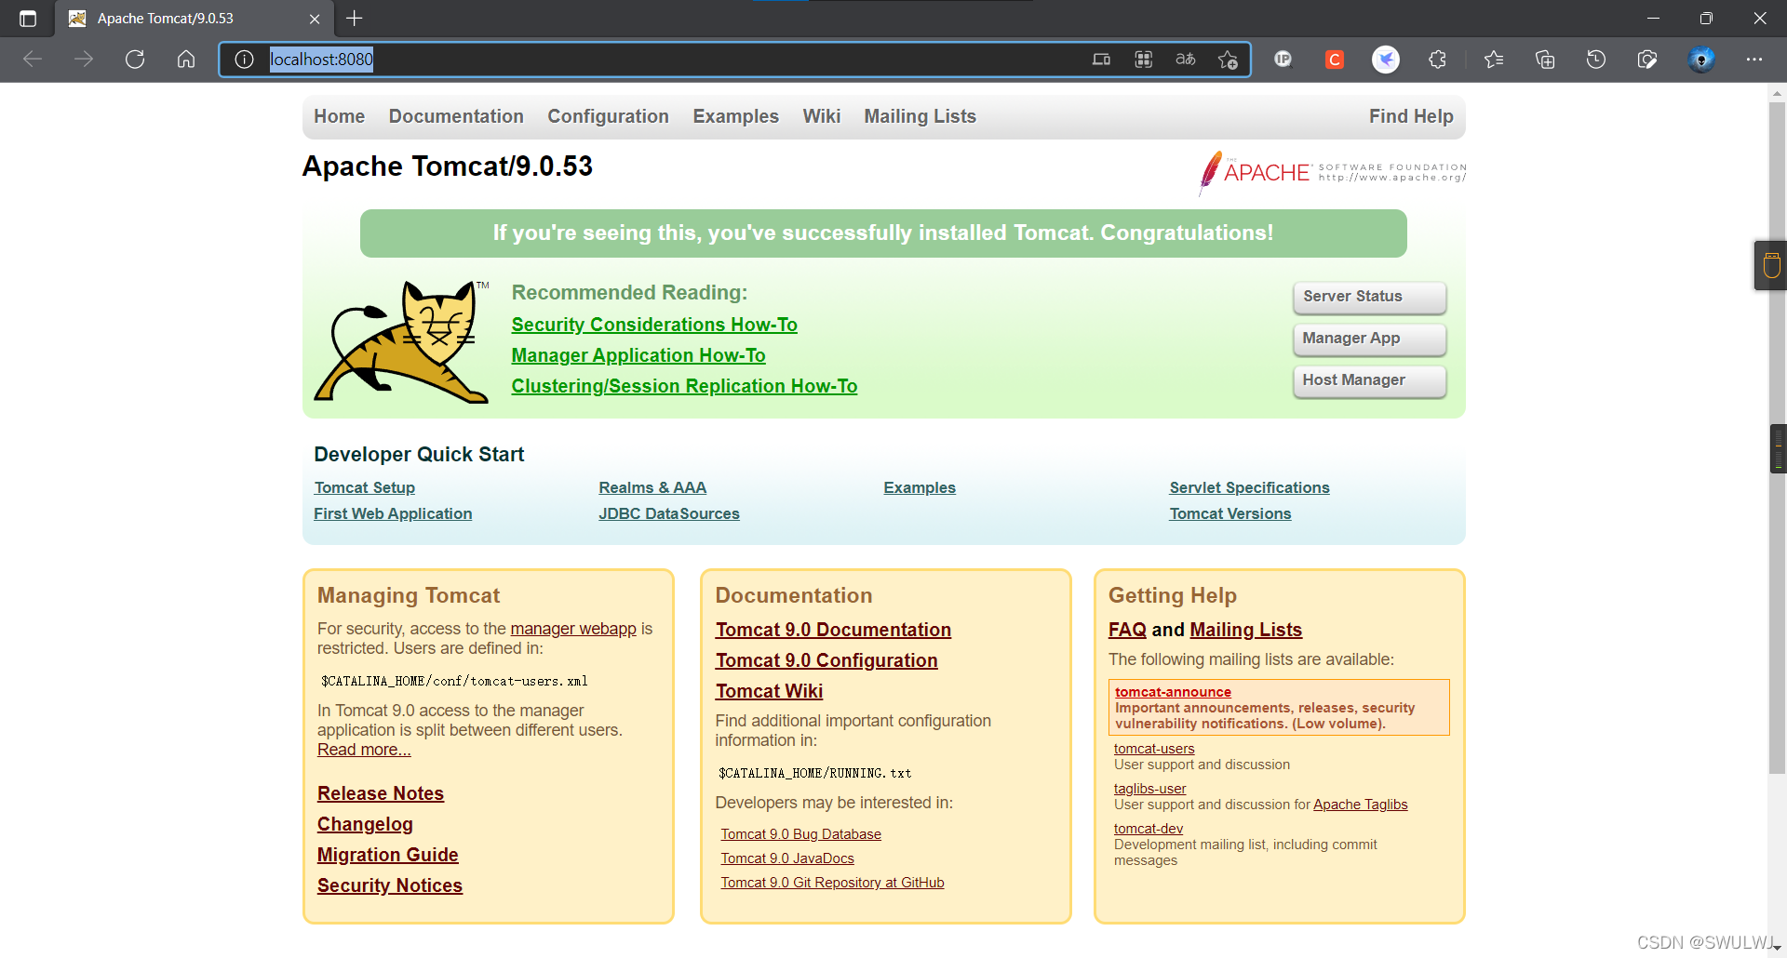This screenshot has width=1787, height=958.
Task: Open the Changelog link
Action: coord(365,824)
